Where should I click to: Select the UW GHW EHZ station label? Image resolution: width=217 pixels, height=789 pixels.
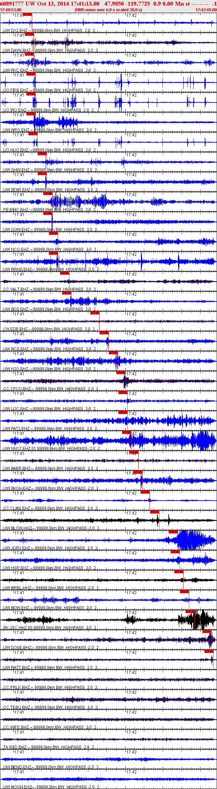pos(17,170)
